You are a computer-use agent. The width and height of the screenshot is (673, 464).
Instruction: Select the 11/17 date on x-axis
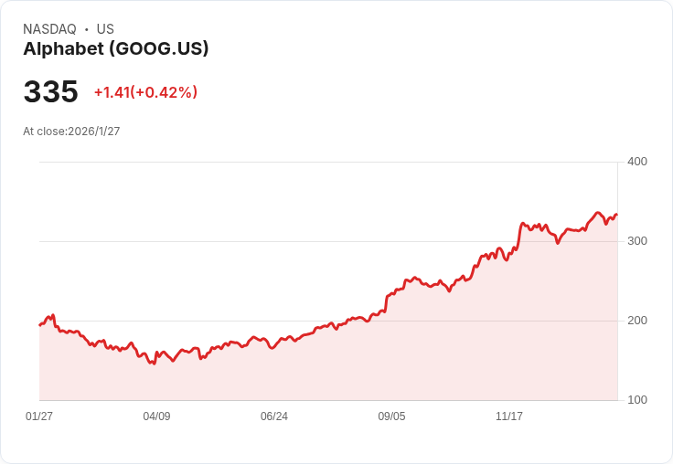(509, 417)
